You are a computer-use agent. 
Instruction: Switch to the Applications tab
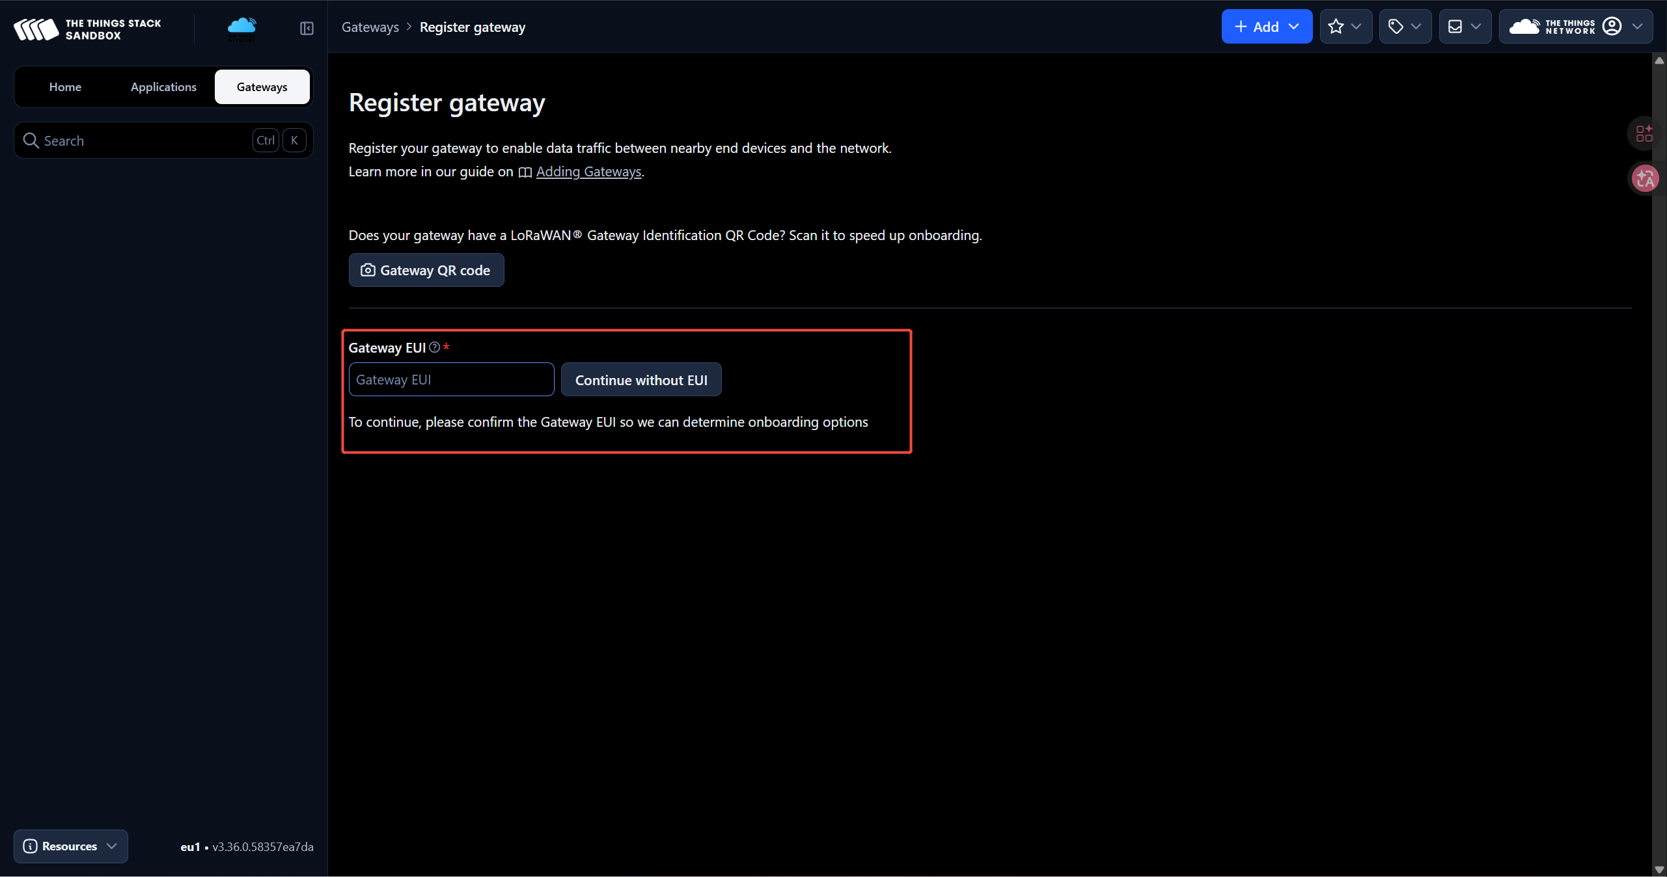[x=163, y=87]
